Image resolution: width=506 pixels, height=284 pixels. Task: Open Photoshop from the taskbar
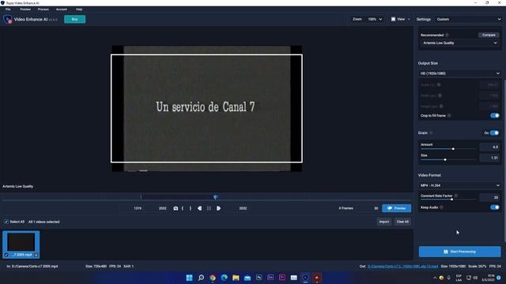coord(259,278)
